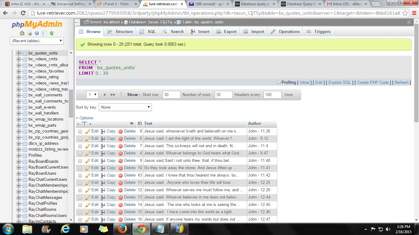Go to last page with >> button
419x235 pixels.
113,95
